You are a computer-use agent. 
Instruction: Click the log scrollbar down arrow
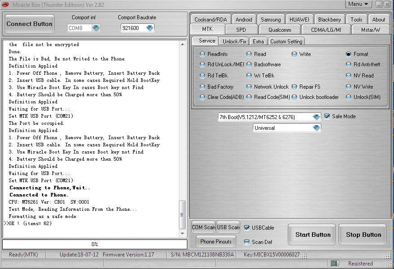pos(182,234)
